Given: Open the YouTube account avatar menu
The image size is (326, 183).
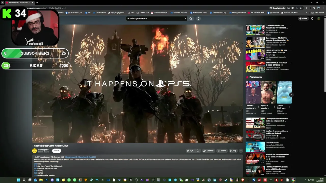Looking at the screenshot, I should (x=319, y=19).
